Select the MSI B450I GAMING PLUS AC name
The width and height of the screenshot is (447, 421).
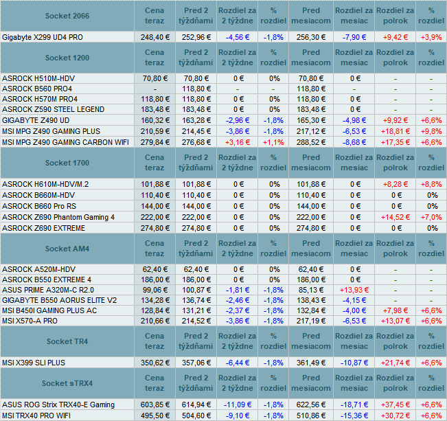(x=49, y=310)
